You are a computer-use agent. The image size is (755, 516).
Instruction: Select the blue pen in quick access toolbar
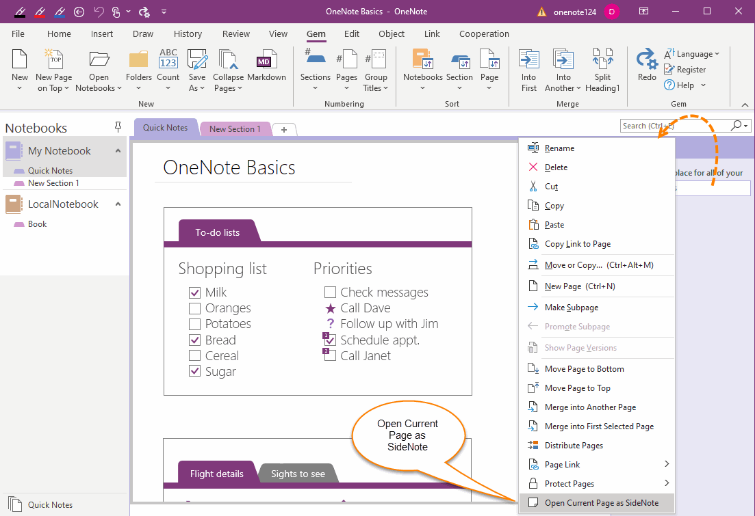click(x=60, y=12)
